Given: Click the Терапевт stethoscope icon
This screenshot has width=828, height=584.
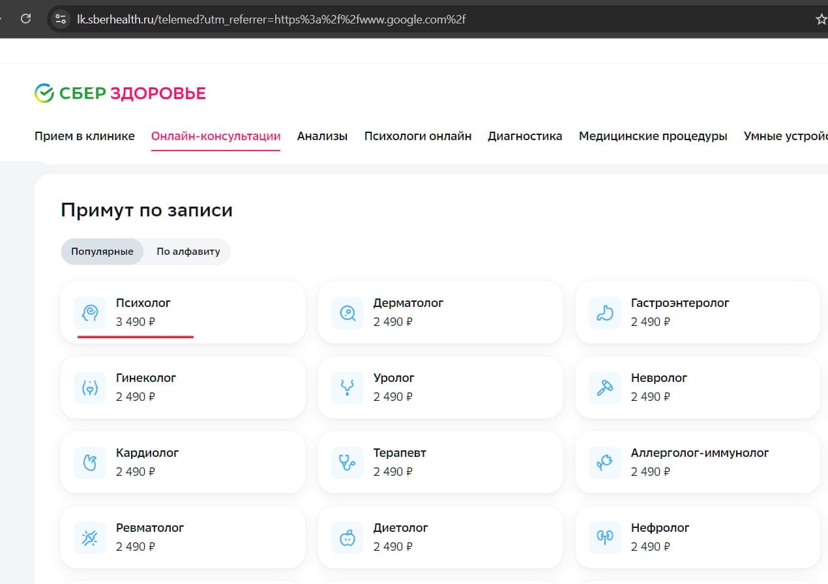Looking at the screenshot, I should 347,463.
